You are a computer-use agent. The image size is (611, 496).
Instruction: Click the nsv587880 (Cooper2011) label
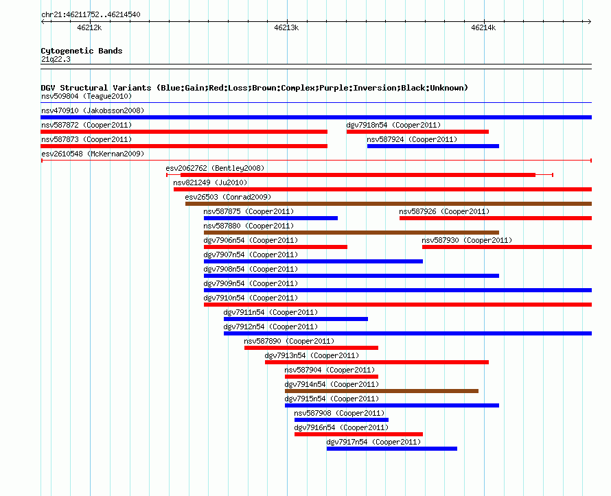point(249,226)
